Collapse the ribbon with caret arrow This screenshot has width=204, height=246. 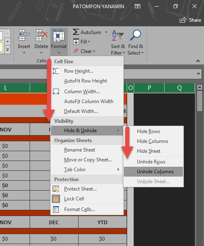pyautogui.click(x=198, y=61)
